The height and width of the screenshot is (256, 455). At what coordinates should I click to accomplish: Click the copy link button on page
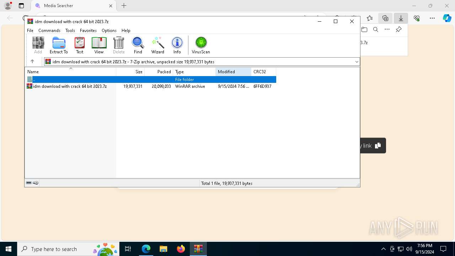pos(373,145)
